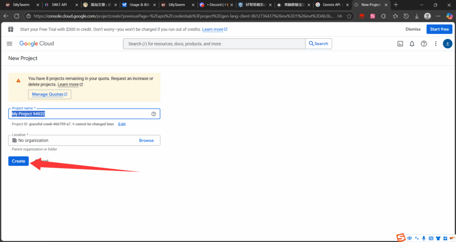
Task: Open the Edge Copilot icon
Action: 449,16
